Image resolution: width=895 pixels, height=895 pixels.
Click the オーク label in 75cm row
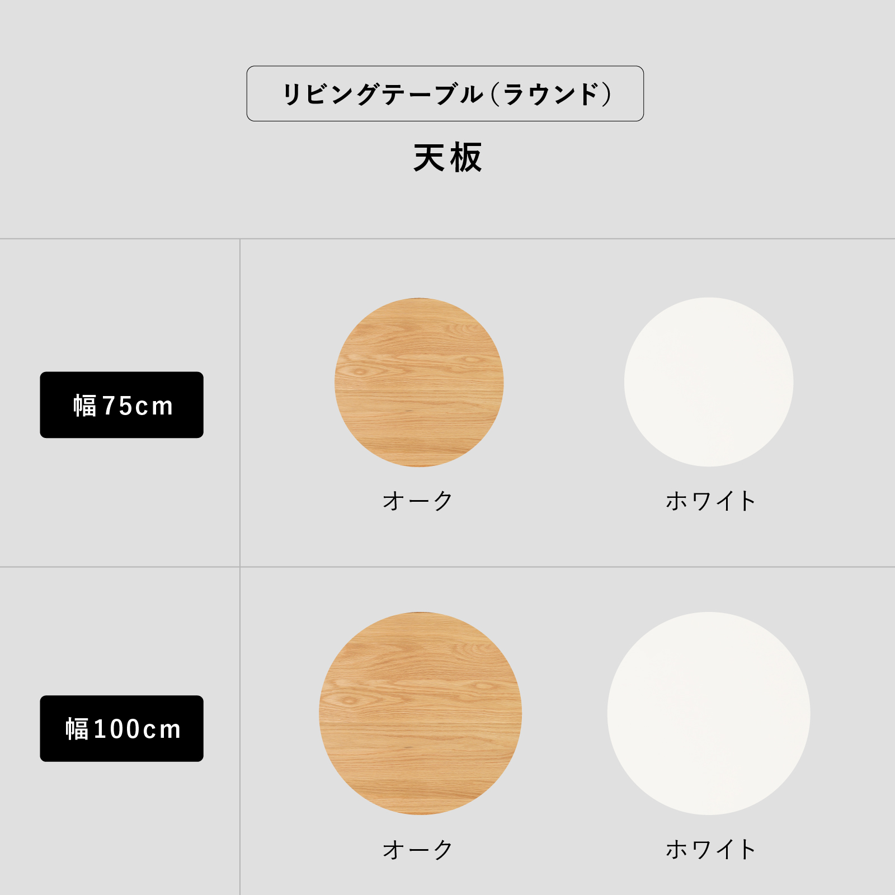(x=418, y=501)
